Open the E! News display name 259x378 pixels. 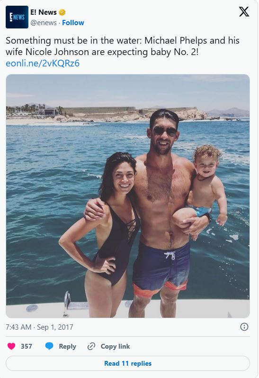pos(44,12)
